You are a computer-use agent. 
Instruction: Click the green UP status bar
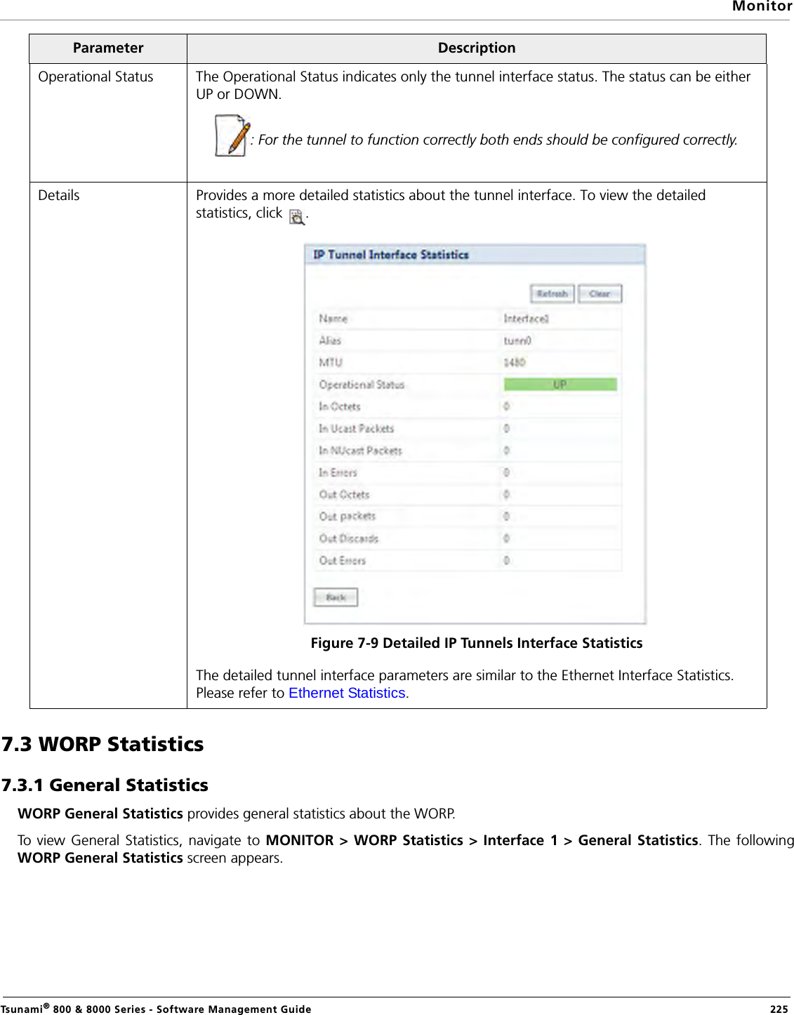click(560, 384)
